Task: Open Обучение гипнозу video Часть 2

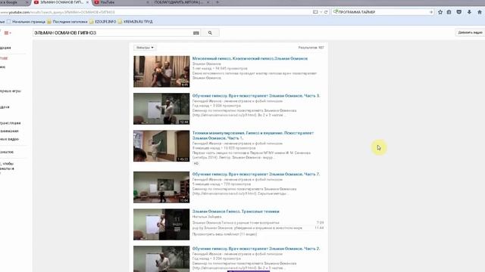Action: pyautogui.click(x=256, y=249)
